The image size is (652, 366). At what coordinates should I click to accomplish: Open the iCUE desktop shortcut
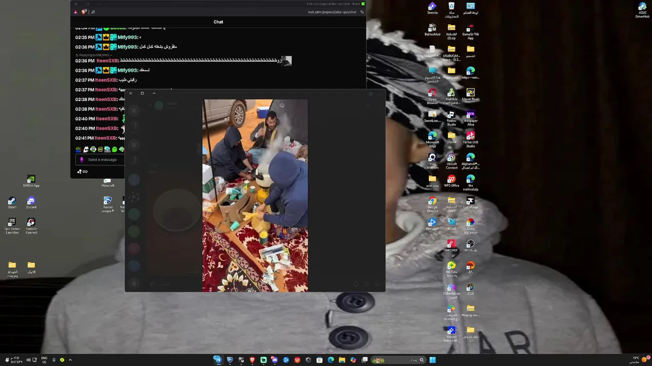tap(470, 289)
